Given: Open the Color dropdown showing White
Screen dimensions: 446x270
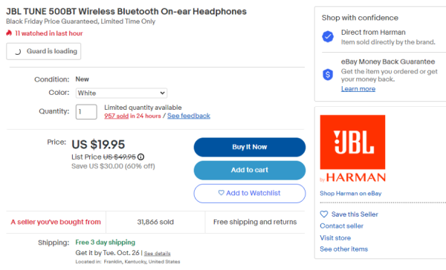Looking at the screenshot, I should click(121, 93).
